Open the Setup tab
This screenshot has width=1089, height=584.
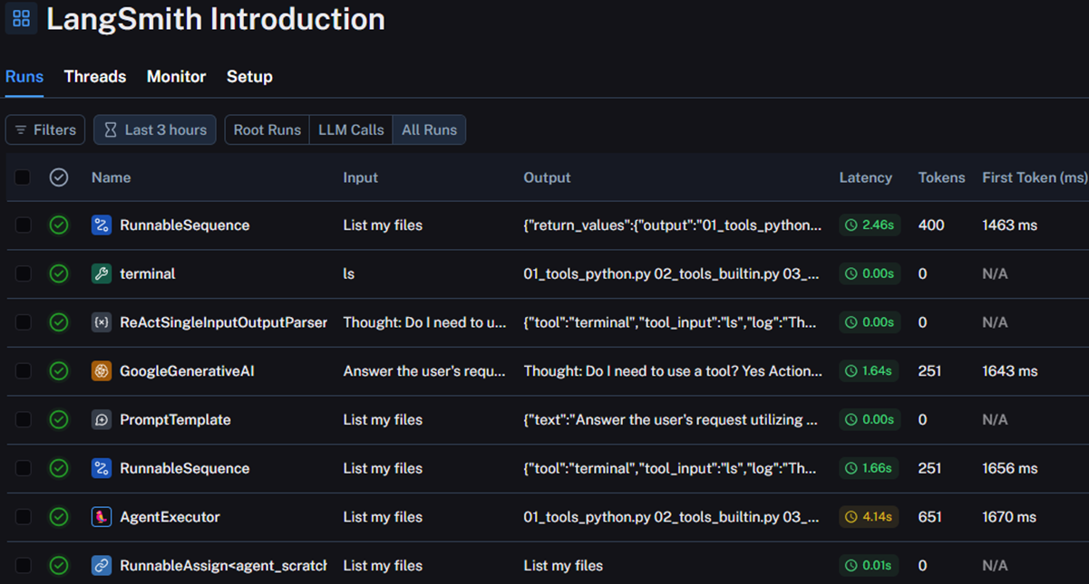[x=249, y=77]
